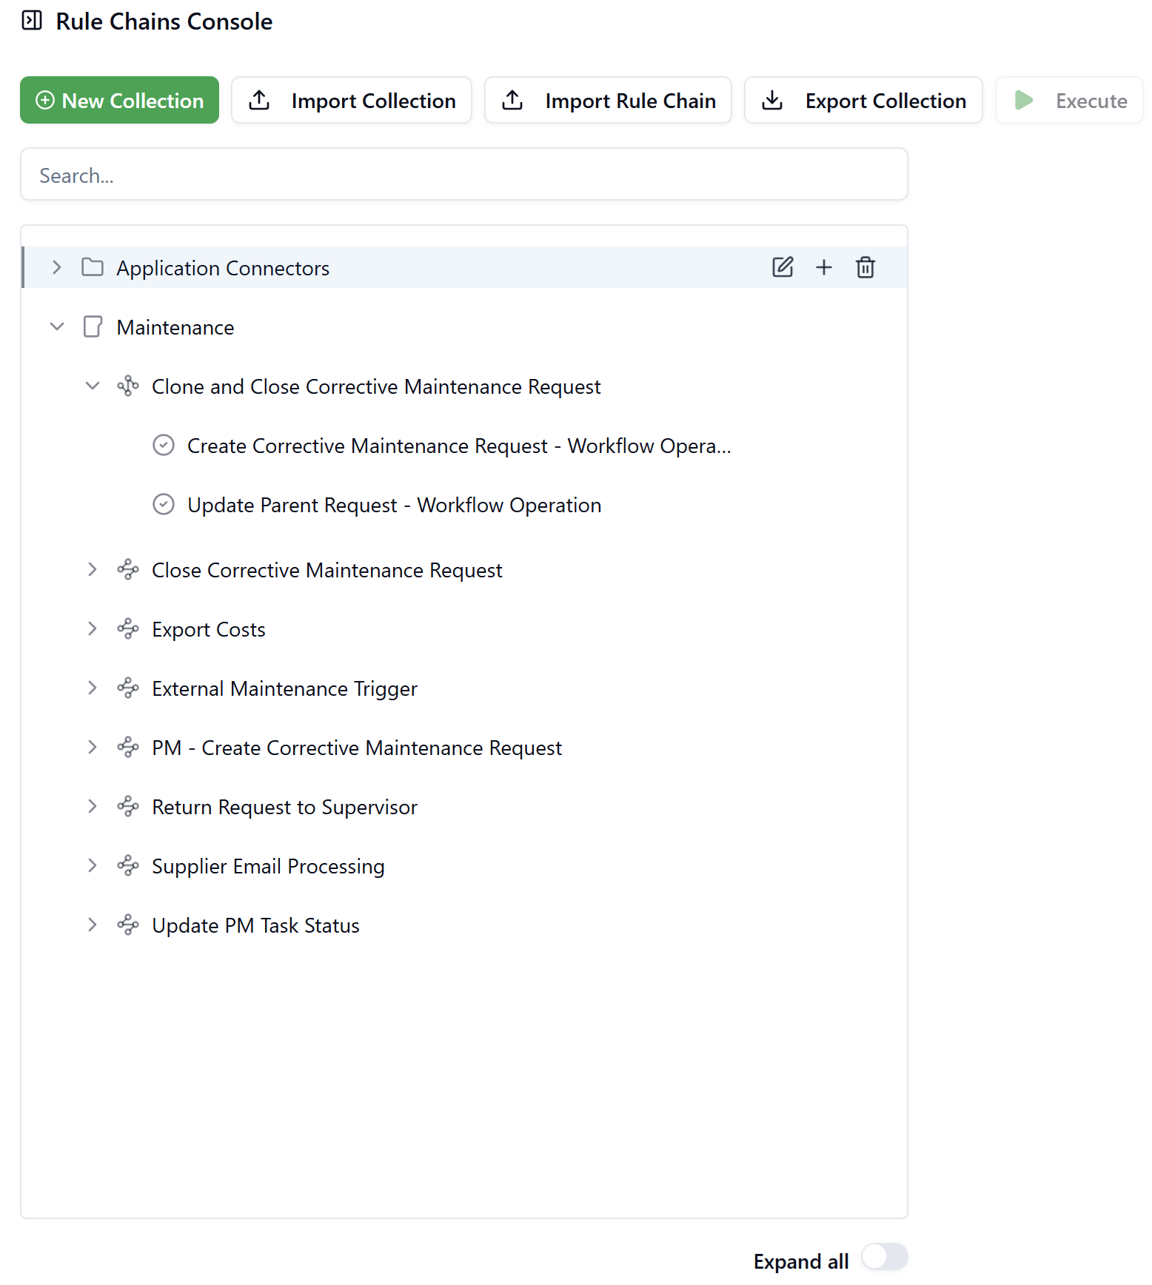Click the Rule Chains Console title

164,21
